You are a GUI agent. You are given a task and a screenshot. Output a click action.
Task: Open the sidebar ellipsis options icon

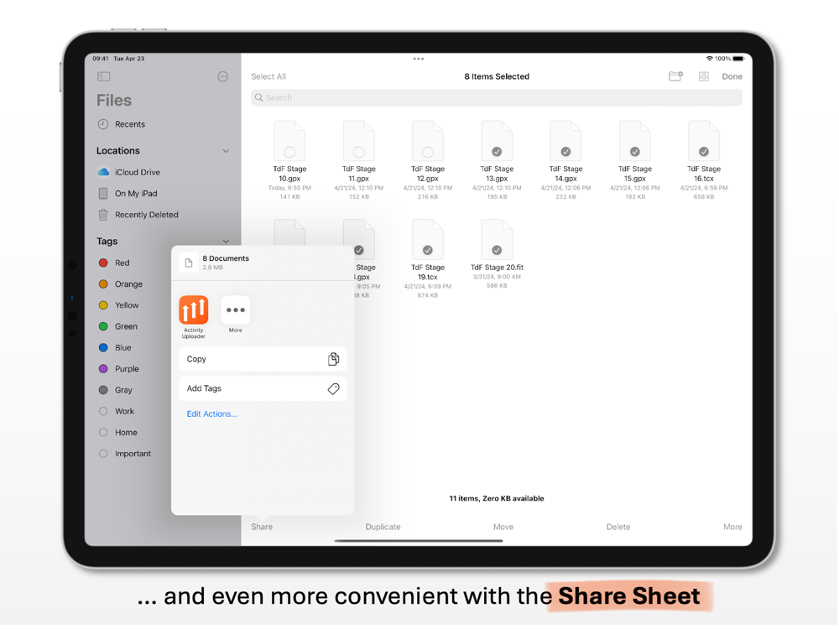click(x=223, y=76)
